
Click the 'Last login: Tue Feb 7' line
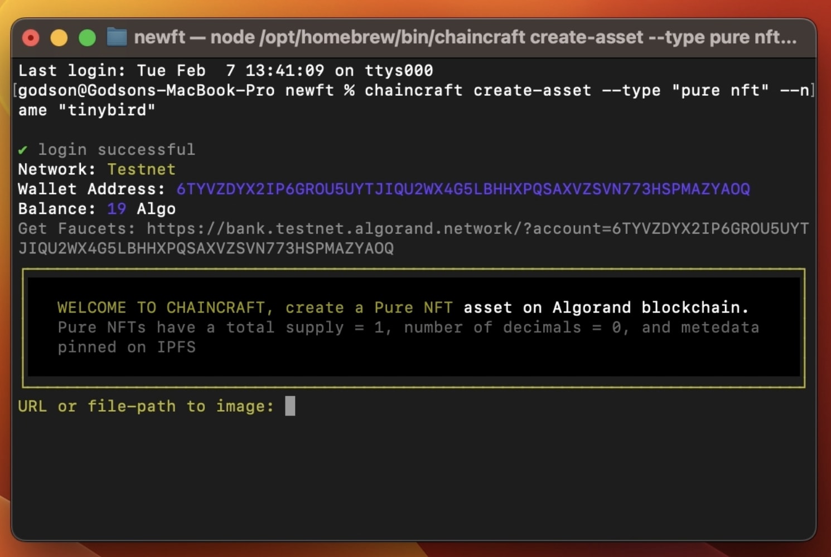(x=225, y=71)
